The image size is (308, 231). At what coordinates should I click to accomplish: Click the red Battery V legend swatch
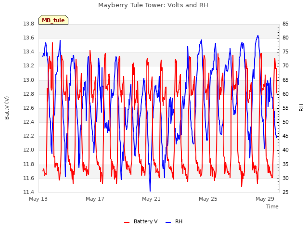point(127,222)
